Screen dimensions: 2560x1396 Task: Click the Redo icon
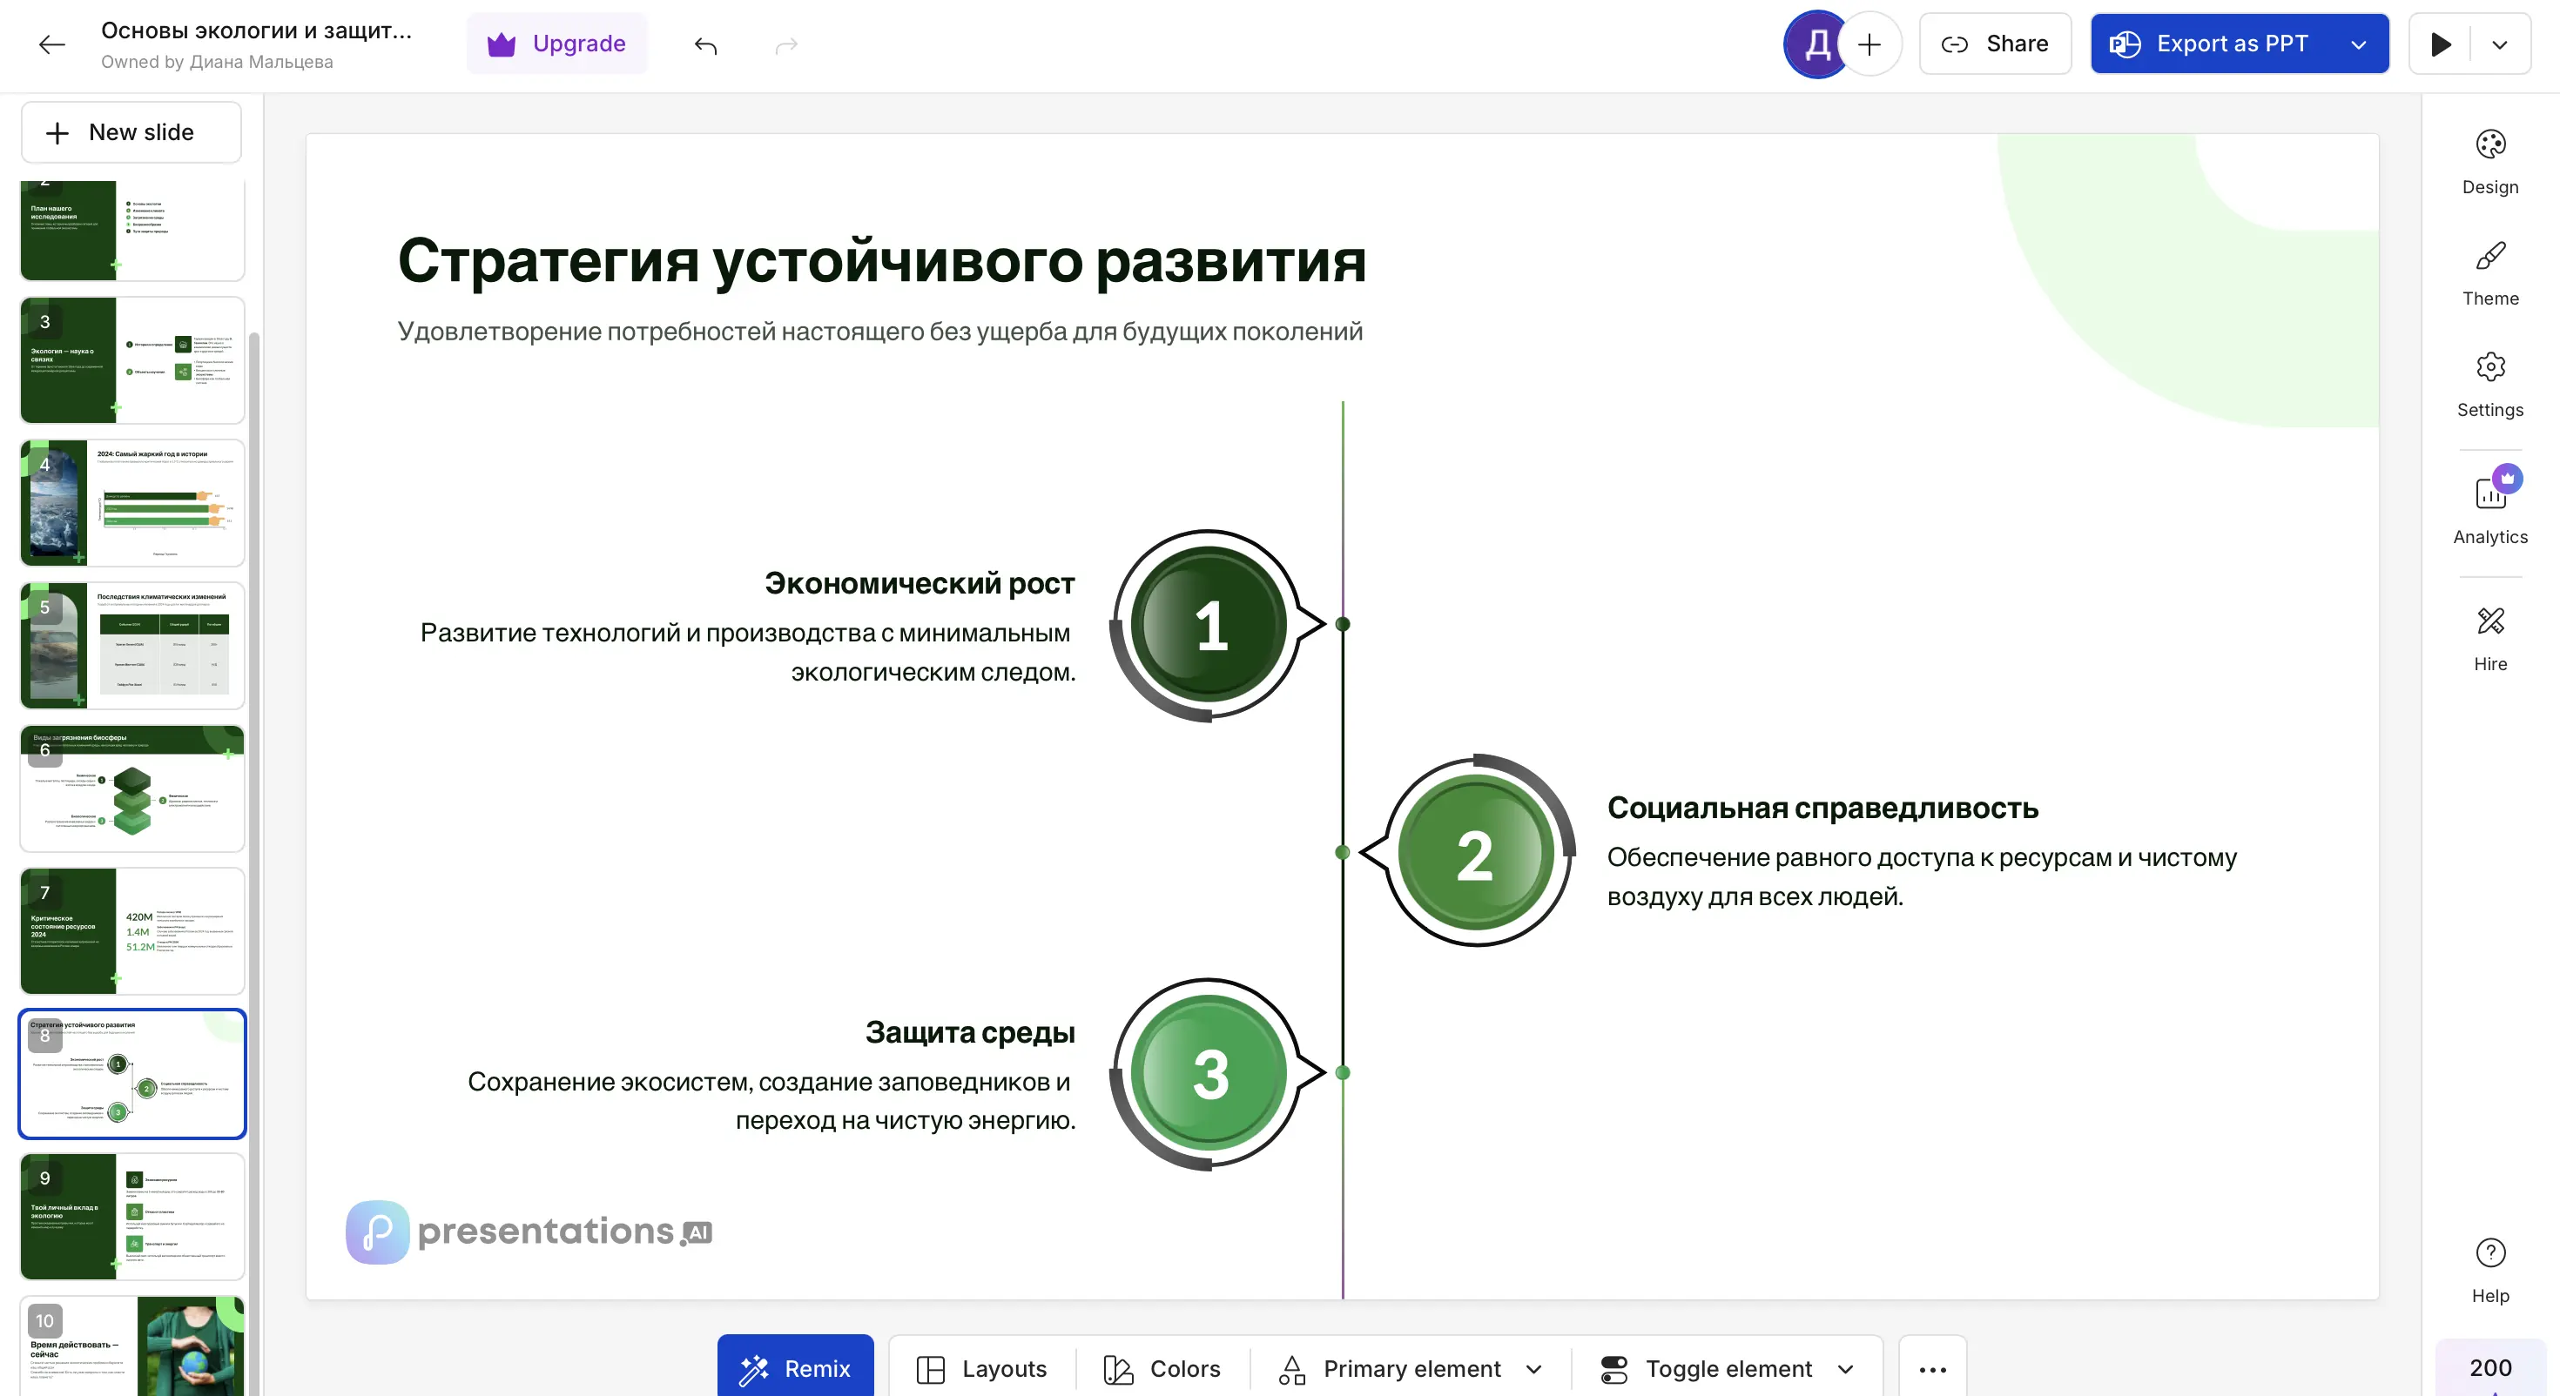click(x=785, y=44)
